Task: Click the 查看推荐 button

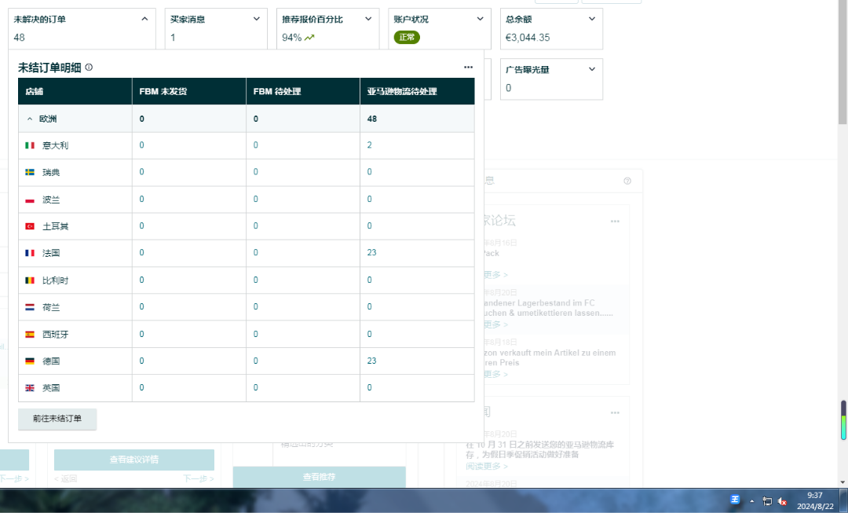Action: tap(319, 477)
